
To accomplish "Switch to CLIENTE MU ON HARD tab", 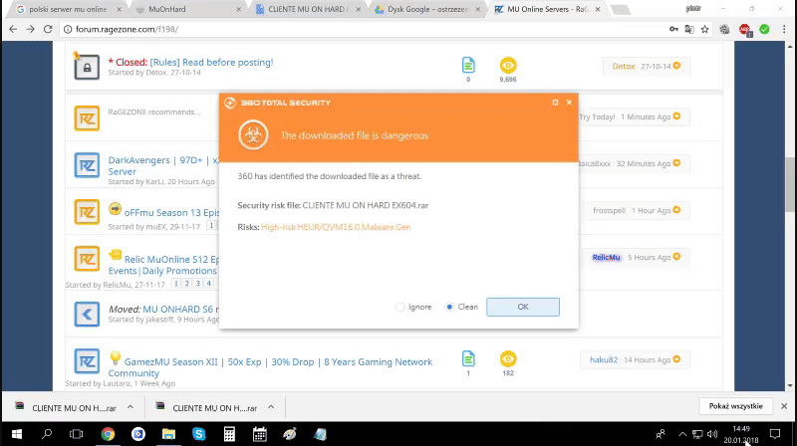I will (x=308, y=9).
